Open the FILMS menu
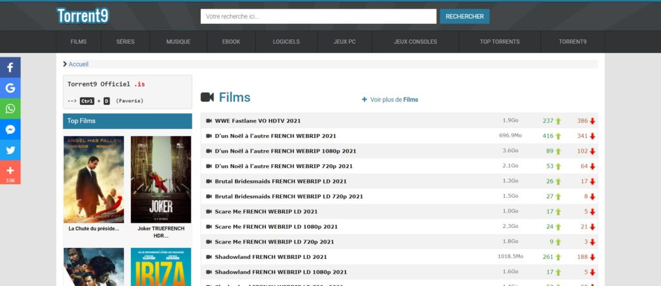 (78, 42)
